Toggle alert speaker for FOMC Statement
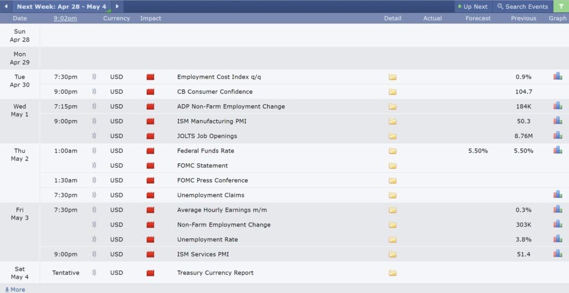The image size is (569, 293). tap(94, 166)
